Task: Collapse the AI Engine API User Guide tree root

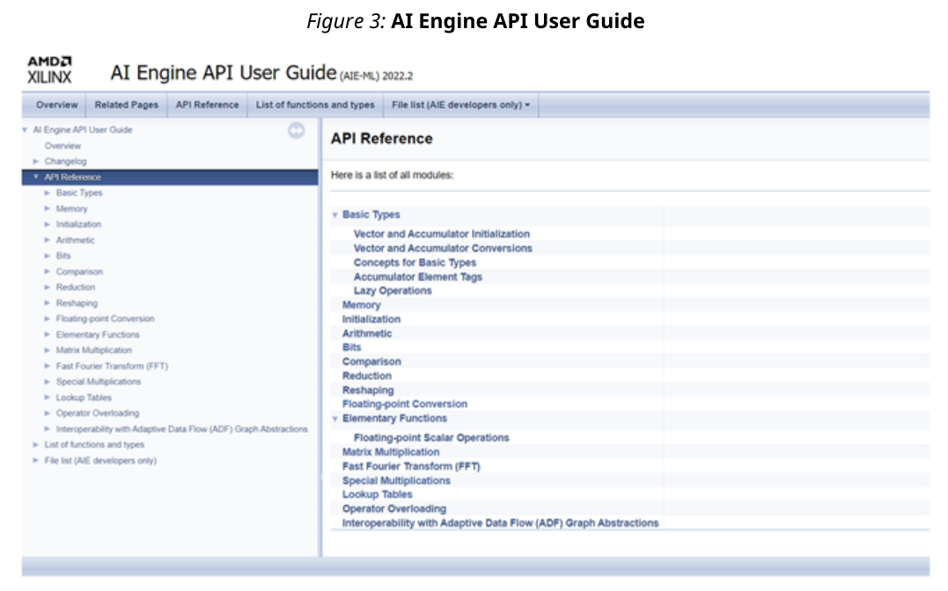Action: 25,130
